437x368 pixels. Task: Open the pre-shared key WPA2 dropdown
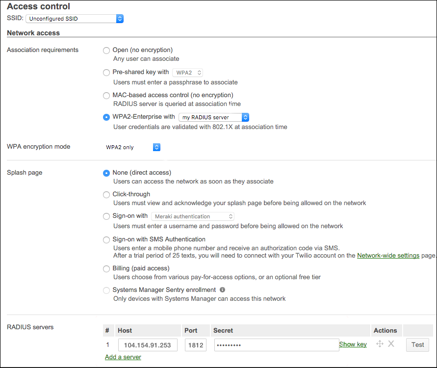pyautogui.click(x=188, y=73)
